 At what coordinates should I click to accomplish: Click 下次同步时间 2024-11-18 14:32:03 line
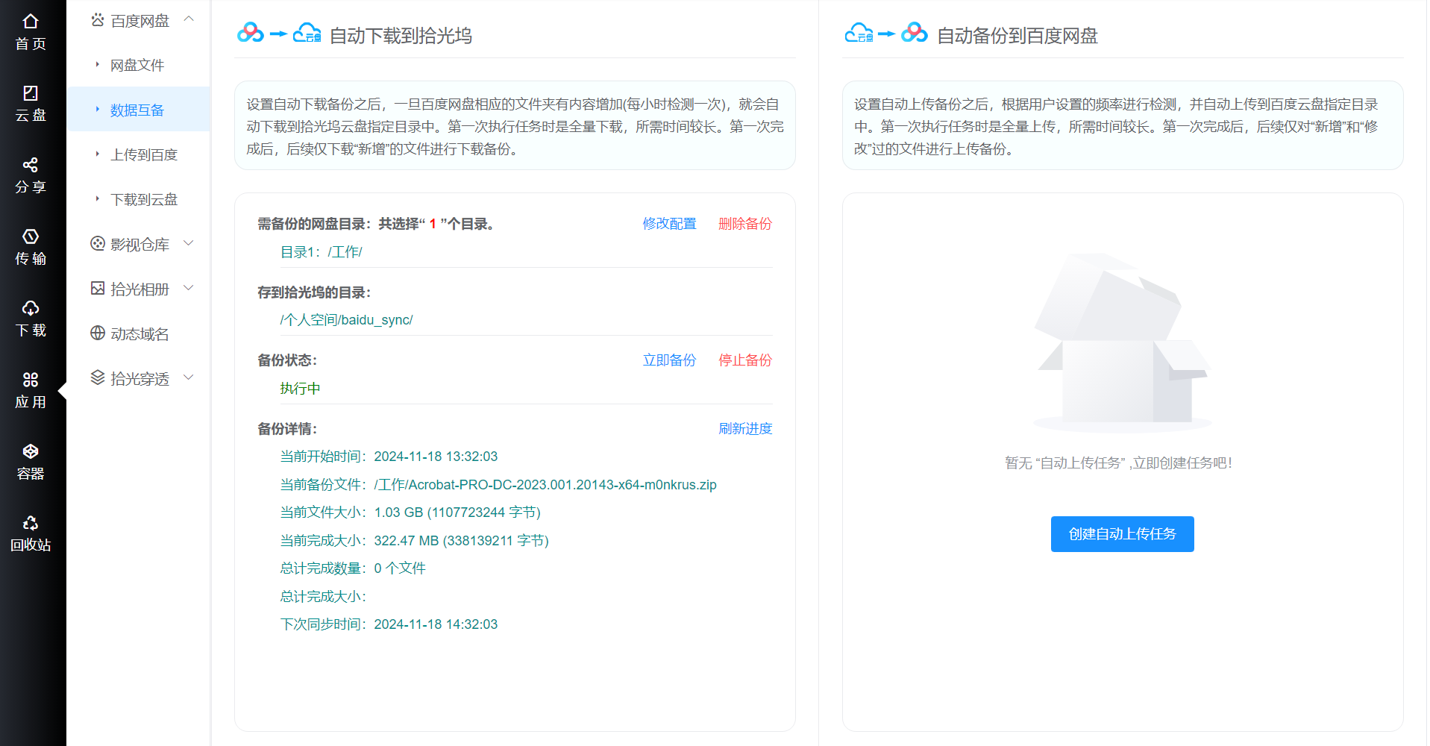click(x=389, y=624)
